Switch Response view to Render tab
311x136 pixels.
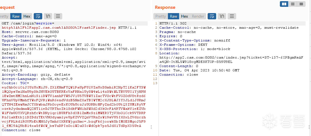(198, 16)
